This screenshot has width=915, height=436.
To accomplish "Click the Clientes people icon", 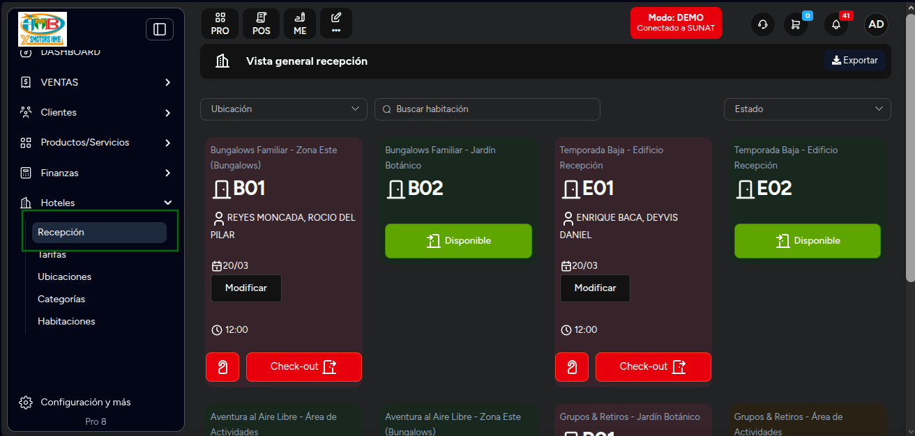I will coord(26,112).
